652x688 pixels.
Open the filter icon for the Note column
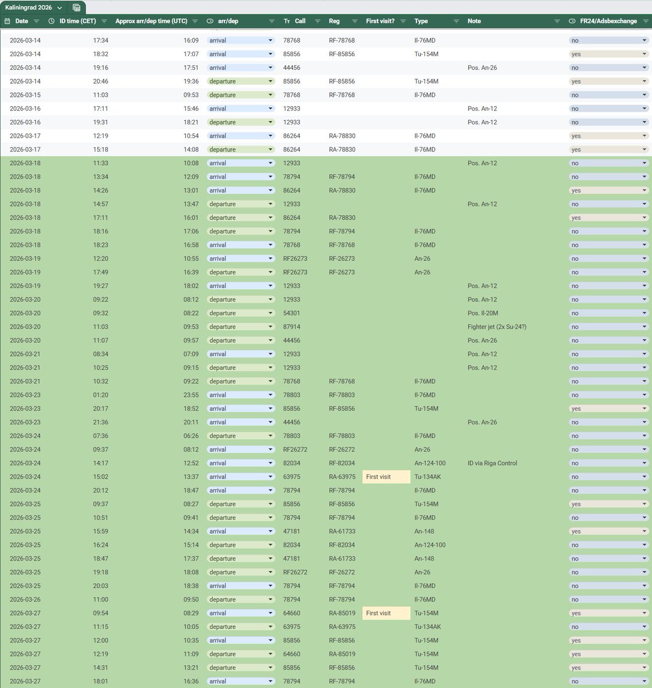(x=557, y=21)
